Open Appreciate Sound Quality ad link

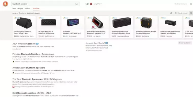coord(95,43)
